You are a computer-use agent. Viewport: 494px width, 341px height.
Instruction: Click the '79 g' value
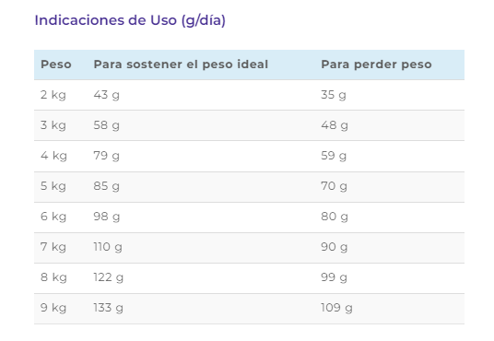[107, 156]
